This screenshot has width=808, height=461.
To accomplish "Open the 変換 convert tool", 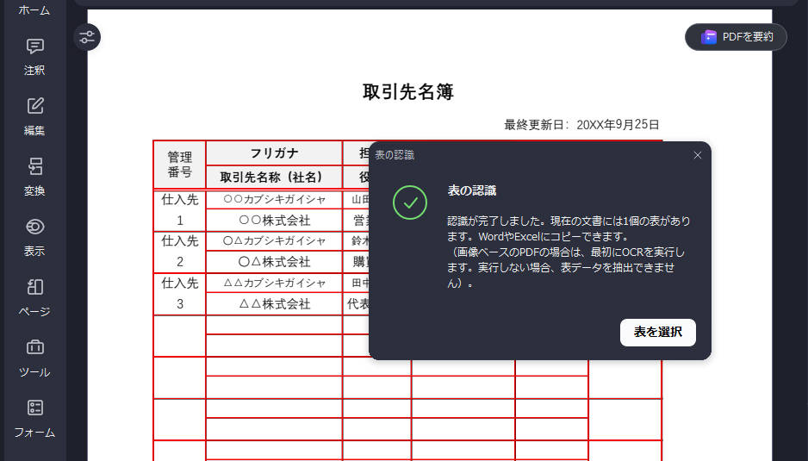I will [34, 178].
